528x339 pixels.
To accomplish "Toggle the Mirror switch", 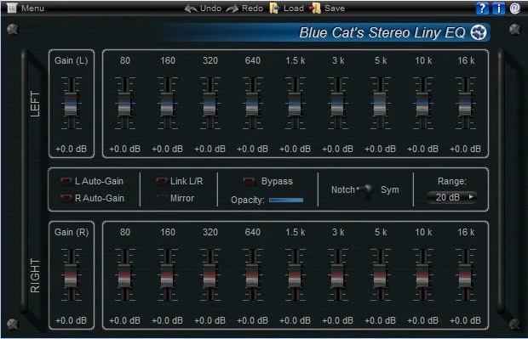I will 161,198.
